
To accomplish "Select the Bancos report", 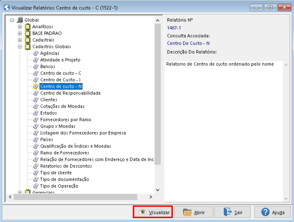I will 48,66.
